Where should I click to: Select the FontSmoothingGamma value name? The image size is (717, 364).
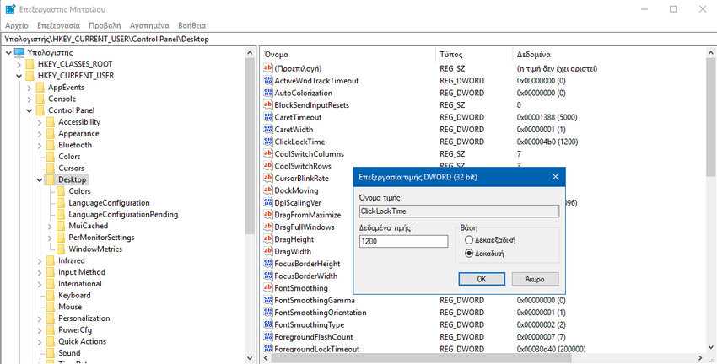(315, 301)
